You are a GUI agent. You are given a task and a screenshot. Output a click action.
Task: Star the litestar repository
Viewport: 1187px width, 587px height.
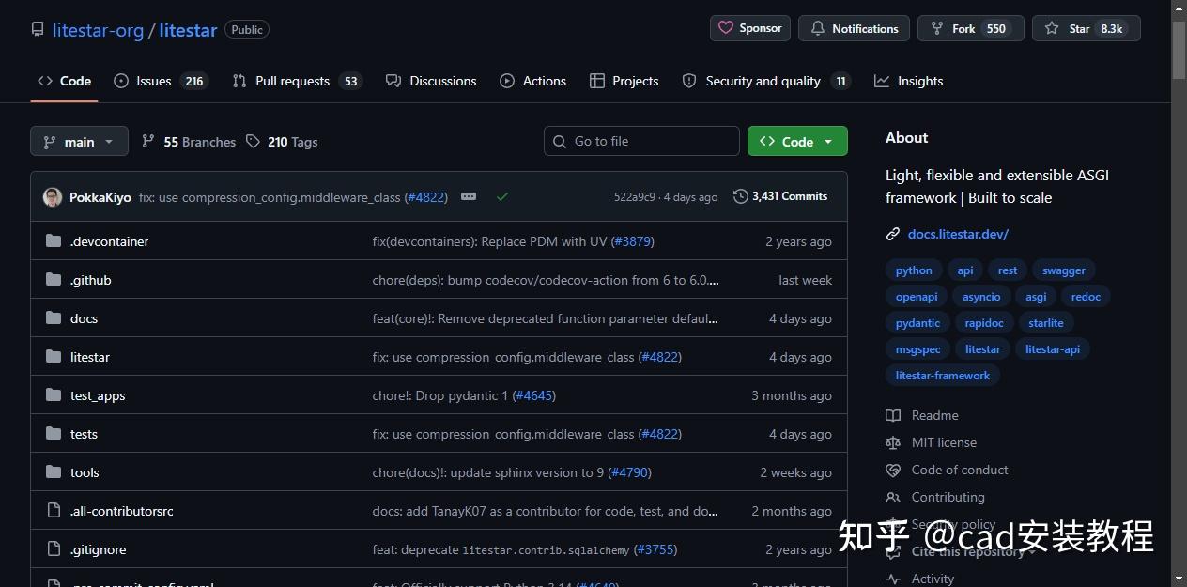coord(1087,28)
